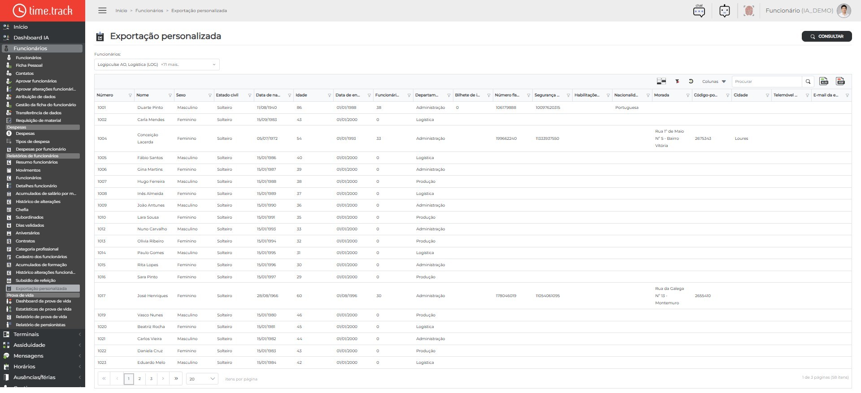Filter the Nome column
This screenshot has width=861, height=393.
point(170,95)
